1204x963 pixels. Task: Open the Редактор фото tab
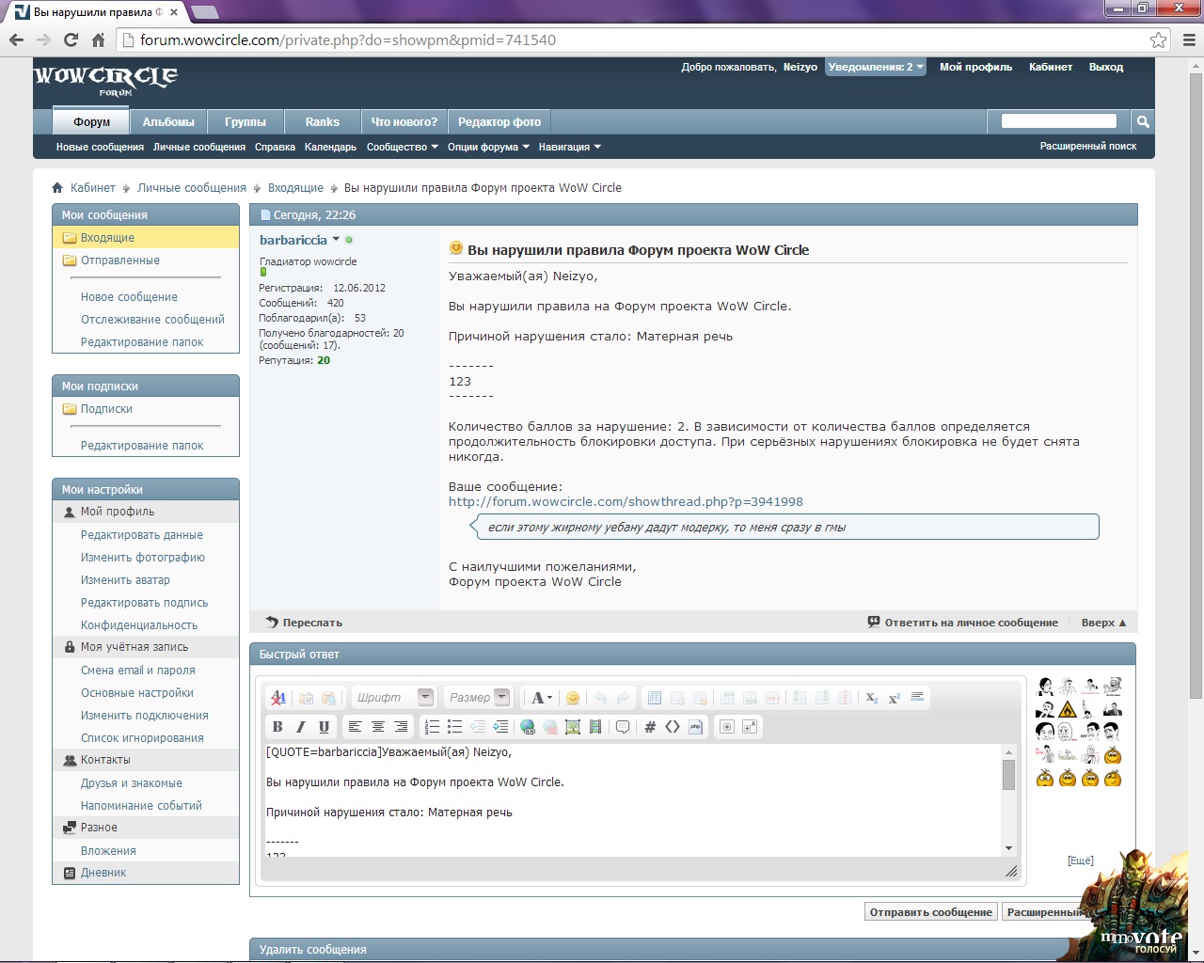click(499, 122)
